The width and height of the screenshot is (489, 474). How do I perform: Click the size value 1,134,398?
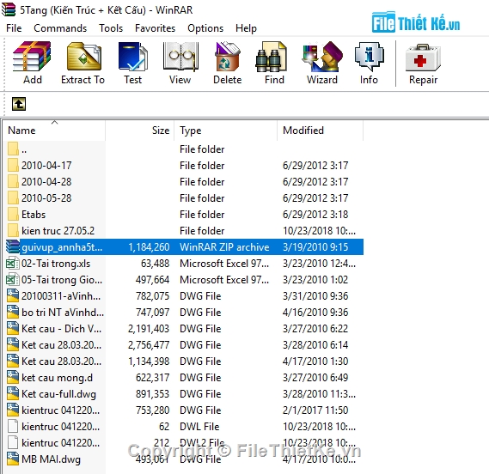[x=149, y=362]
